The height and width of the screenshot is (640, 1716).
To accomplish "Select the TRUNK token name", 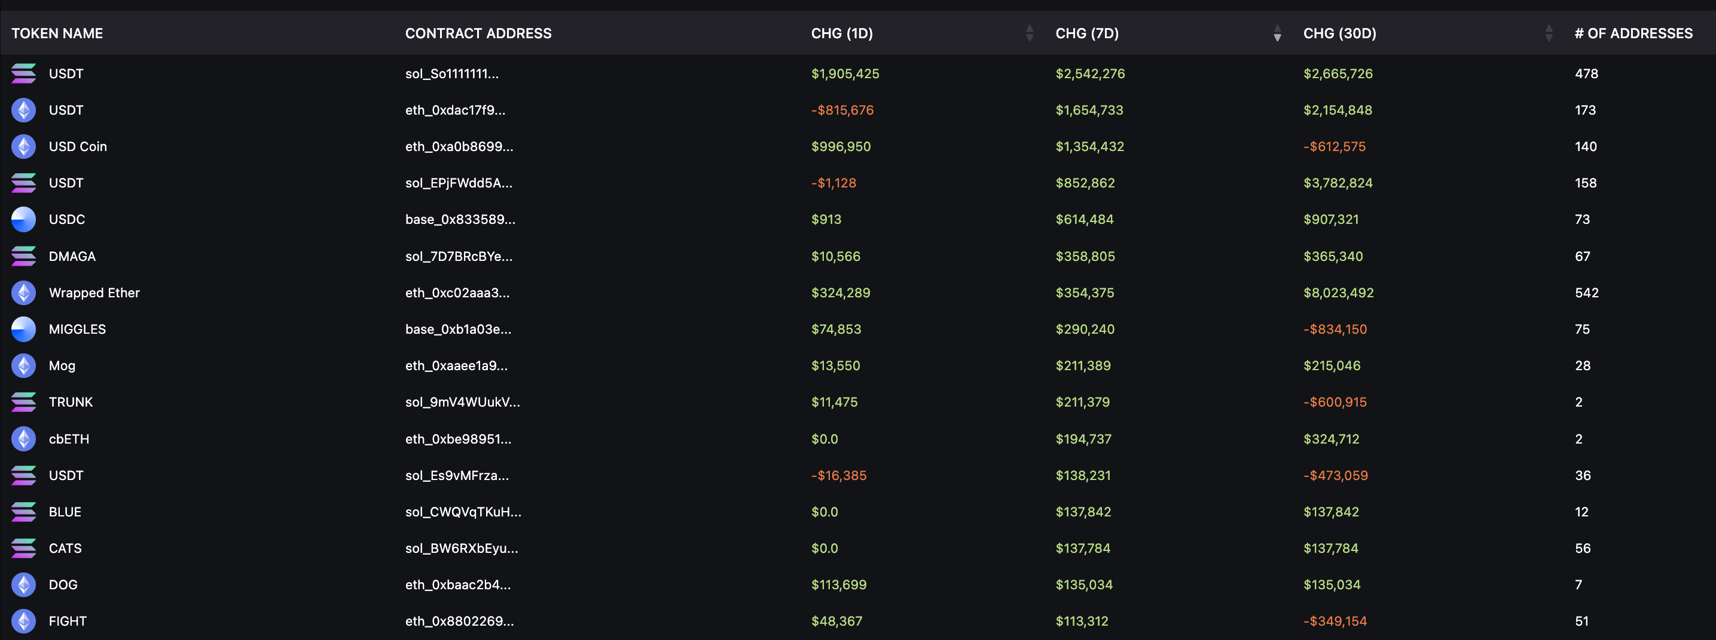I will coord(71,402).
